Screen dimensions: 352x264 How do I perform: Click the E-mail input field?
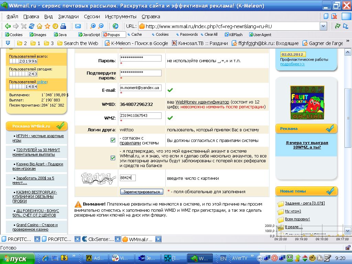(141, 88)
